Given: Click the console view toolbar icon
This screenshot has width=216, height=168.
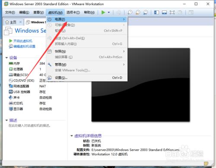Looking at the screenshot, I should (x=164, y=12).
